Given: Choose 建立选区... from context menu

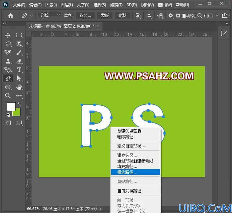Looking at the screenshot, I should coord(135,155).
